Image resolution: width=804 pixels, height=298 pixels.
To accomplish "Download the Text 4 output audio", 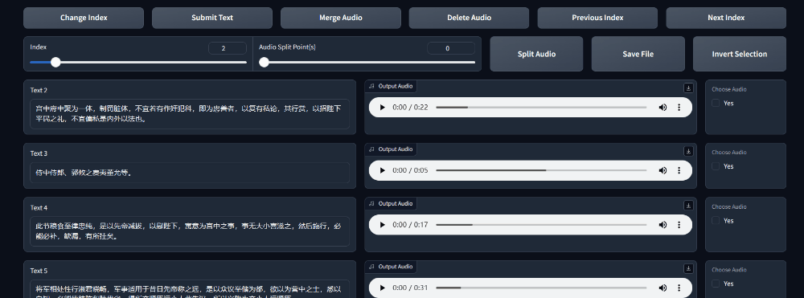I will [688, 206].
